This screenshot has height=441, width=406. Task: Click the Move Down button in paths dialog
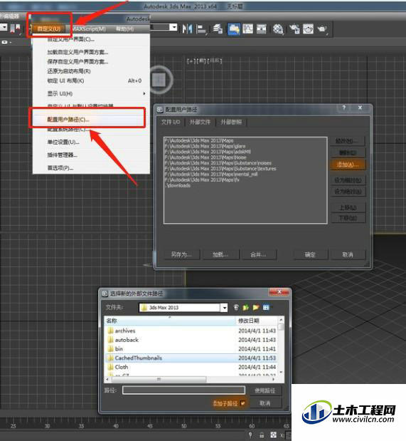(x=348, y=218)
